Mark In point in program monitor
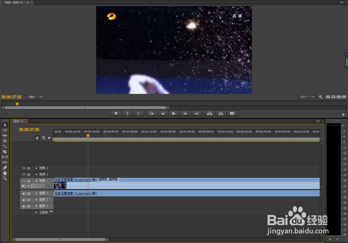 tap(127, 114)
